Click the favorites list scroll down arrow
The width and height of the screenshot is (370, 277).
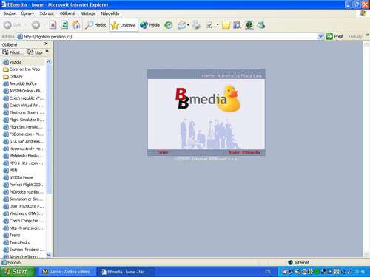pos(49,255)
